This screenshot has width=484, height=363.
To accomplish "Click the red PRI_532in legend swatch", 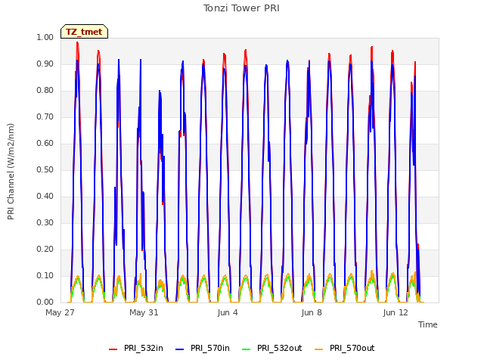I will pos(113,349).
